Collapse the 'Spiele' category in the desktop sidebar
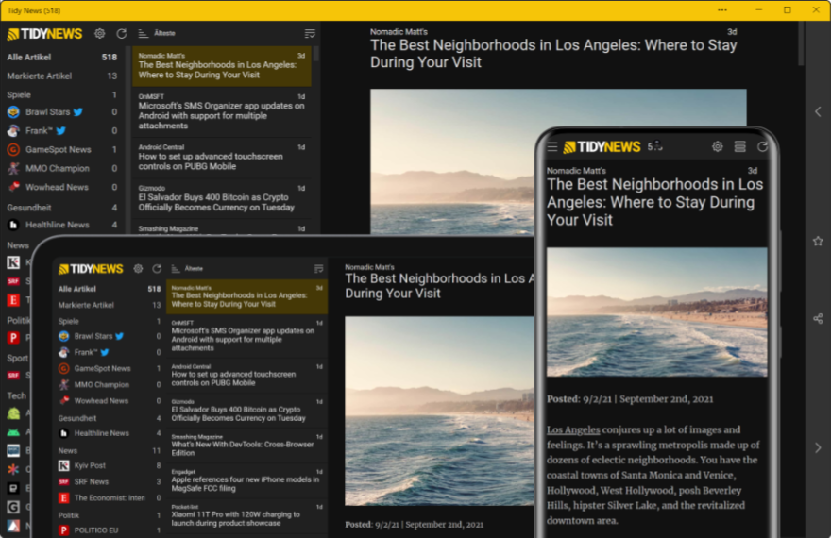Image resolution: width=831 pixels, height=538 pixels. point(19,94)
